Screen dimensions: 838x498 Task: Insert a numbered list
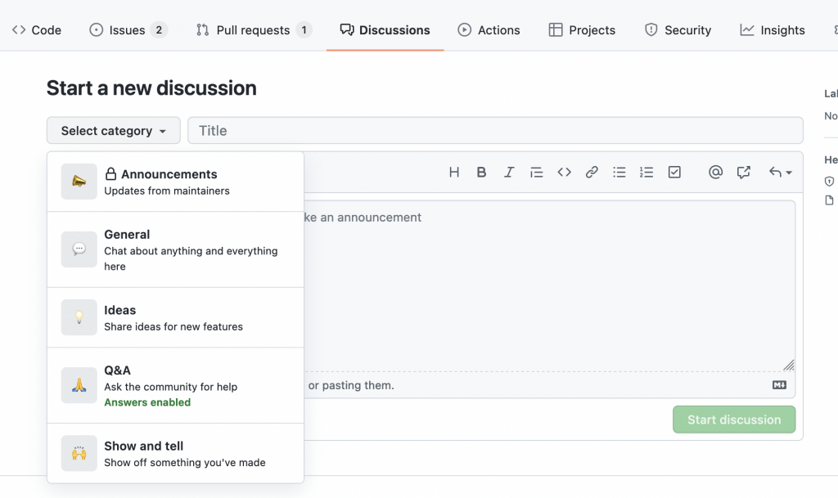(x=647, y=172)
